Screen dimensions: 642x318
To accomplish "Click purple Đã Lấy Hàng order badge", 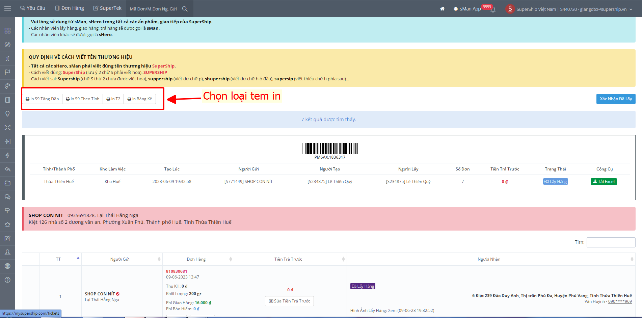I will (363, 286).
